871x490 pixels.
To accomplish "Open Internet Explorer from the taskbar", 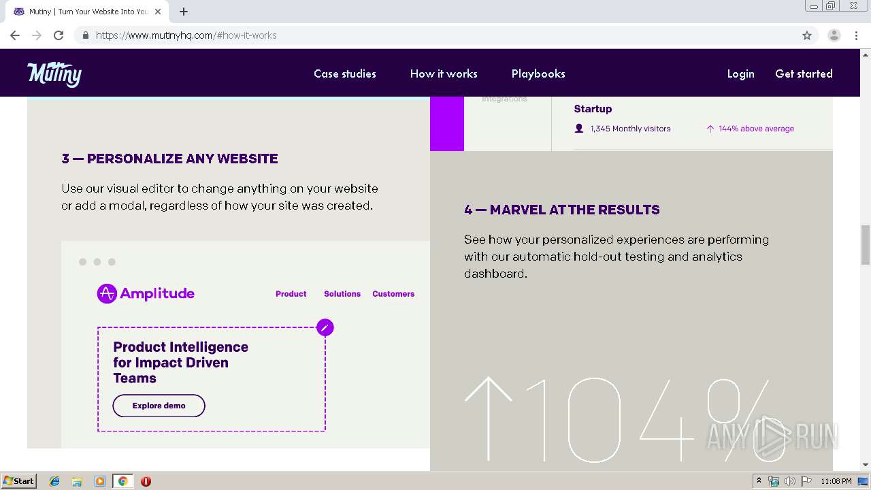I will tap(54, 481).
